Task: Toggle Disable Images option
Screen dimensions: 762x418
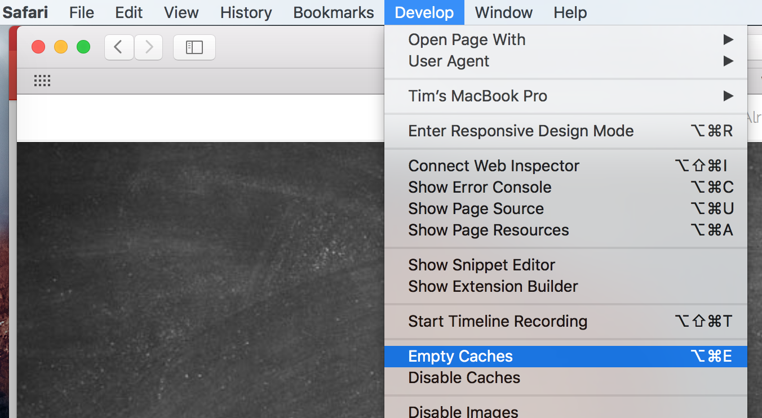Action: click(x=566, y=411)
